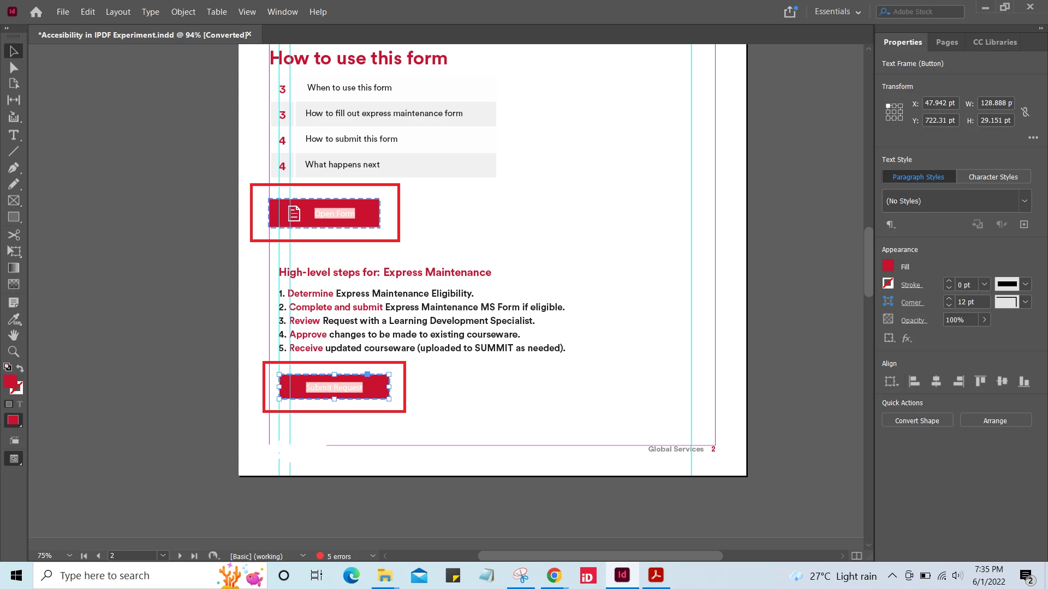The width and height of the screenshot is (1048, 589).
Task: Choose the Scissors tool
Action: coord(14,235)
